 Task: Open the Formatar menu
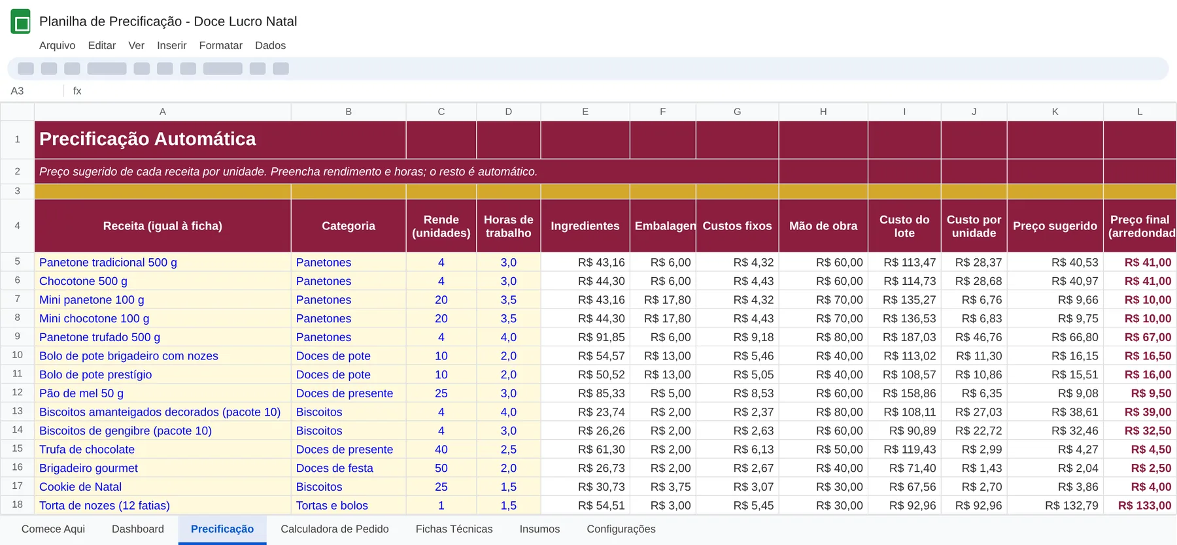click(221, 46)
